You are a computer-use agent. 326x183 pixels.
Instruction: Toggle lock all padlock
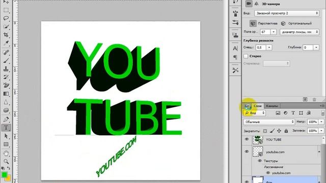[286, 131]
